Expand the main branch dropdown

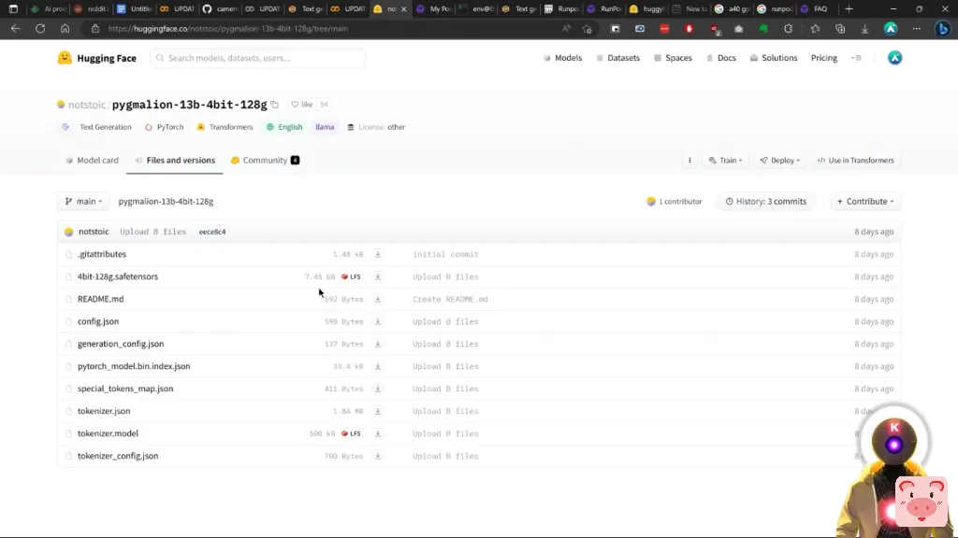83,202
